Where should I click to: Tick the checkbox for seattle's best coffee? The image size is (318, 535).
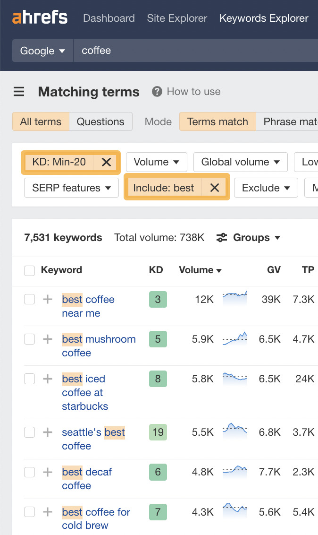29,432
